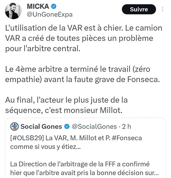Select the #OLSB29 hashtag
This screenshot has width=171, height=178.
click(x=27, y=138)
